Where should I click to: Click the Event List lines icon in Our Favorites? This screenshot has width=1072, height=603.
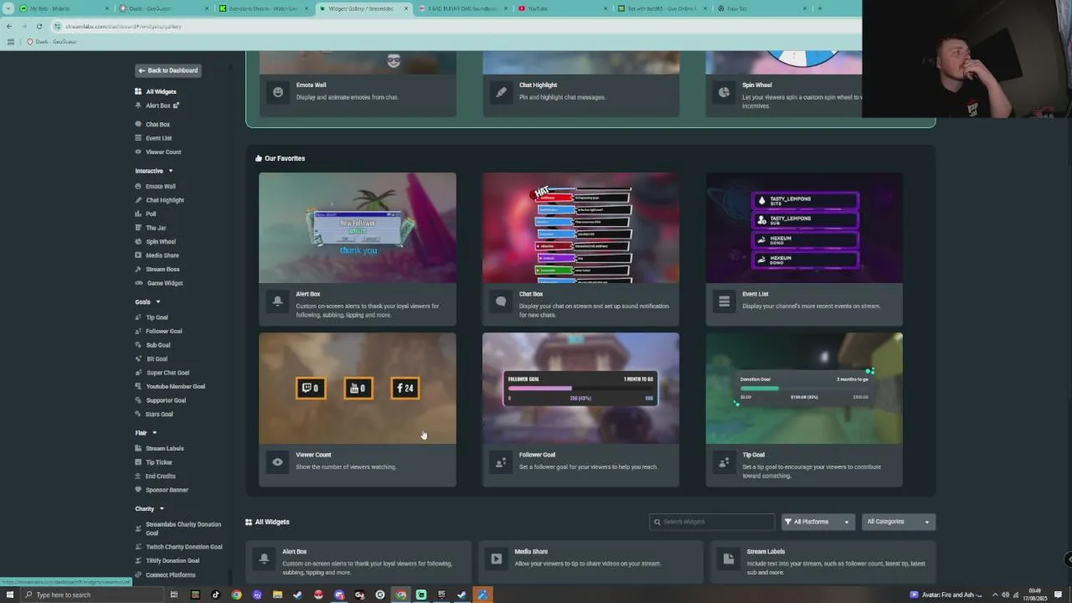point(724,301)
